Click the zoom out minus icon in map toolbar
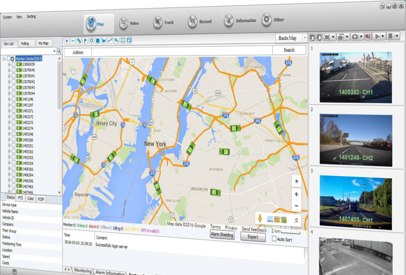This screenshot has width=406, height=275. (73, 41)
